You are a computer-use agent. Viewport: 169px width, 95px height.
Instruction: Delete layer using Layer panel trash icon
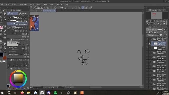pyautogui.click(x=166, y=35)
